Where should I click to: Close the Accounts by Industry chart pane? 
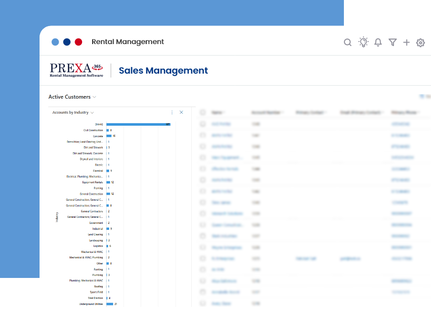(181, 113)
